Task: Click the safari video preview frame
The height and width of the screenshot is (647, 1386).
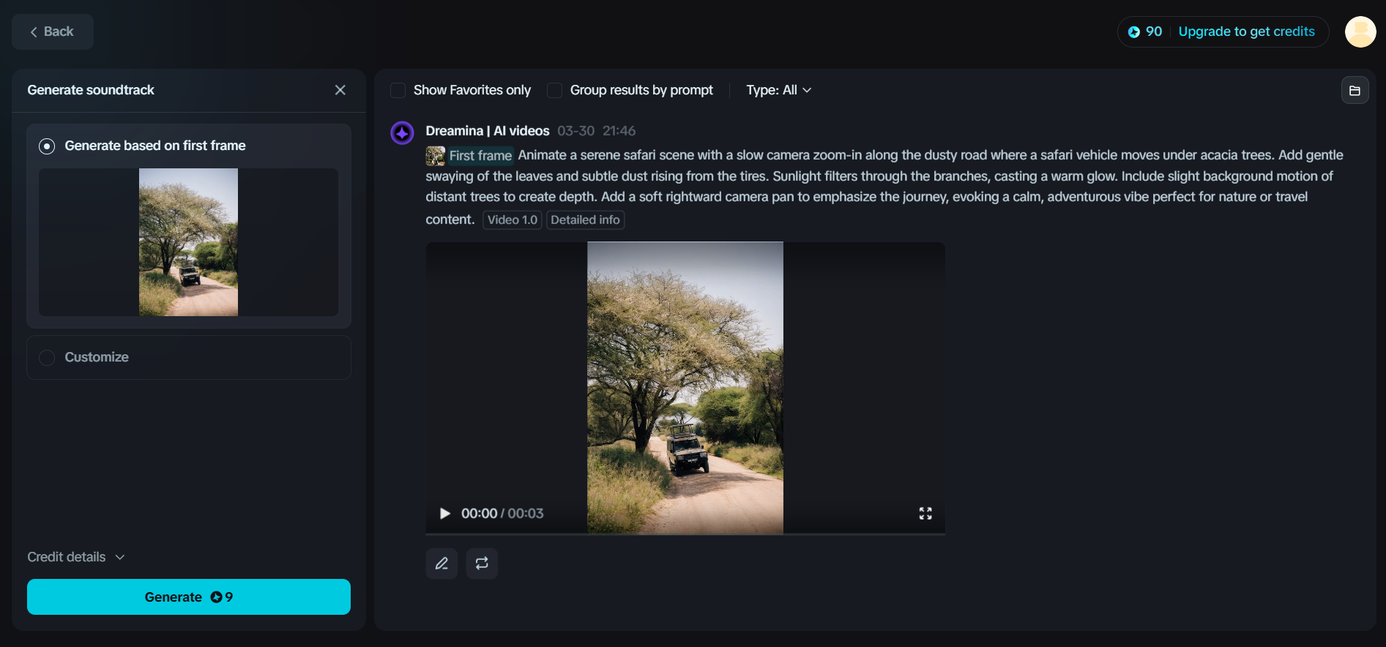Action: coord(685,387)
